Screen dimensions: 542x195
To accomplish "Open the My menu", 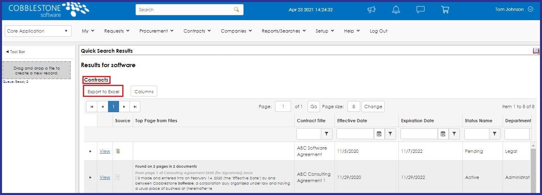I will 88,31.
